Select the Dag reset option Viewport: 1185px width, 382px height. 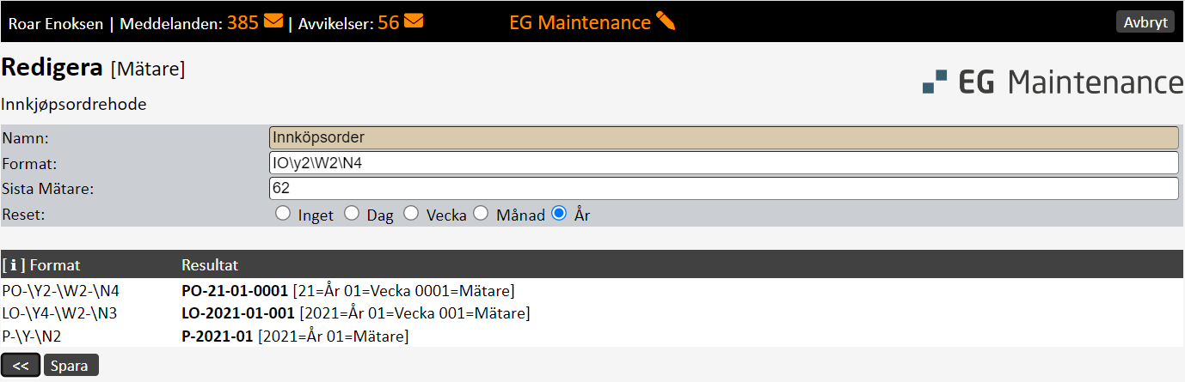pyautogui.click(x=351, y=214)
